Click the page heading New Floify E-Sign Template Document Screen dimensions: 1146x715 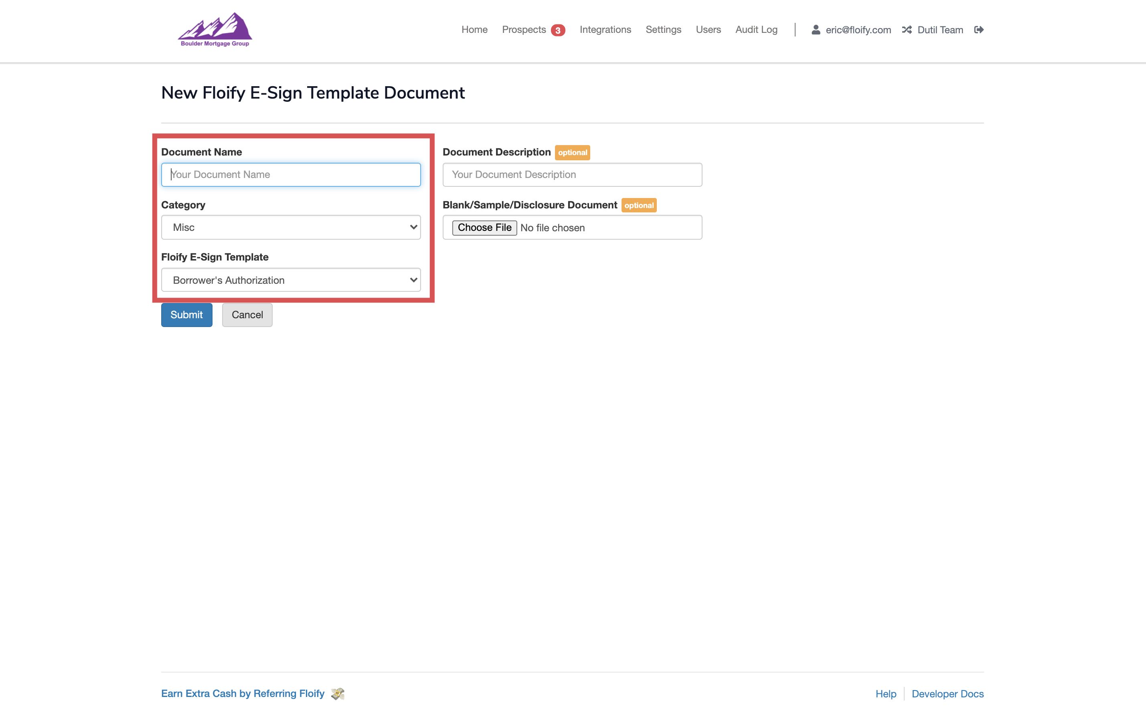tap(313, 93)
